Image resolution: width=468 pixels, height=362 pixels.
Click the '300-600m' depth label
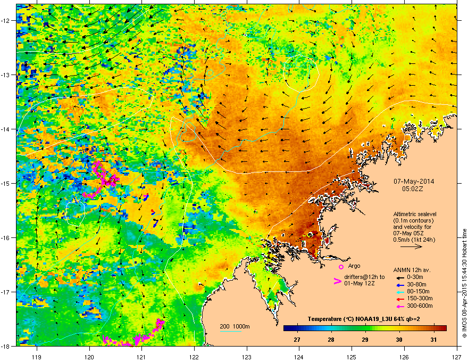click(420, 306)
